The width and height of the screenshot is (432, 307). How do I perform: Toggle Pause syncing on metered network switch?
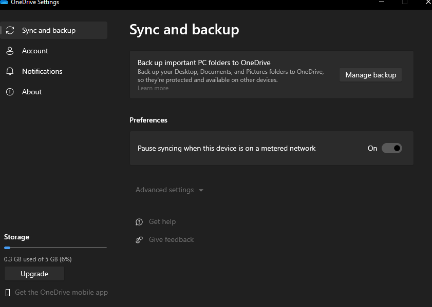pyautogui.click(x=392, y=148)
